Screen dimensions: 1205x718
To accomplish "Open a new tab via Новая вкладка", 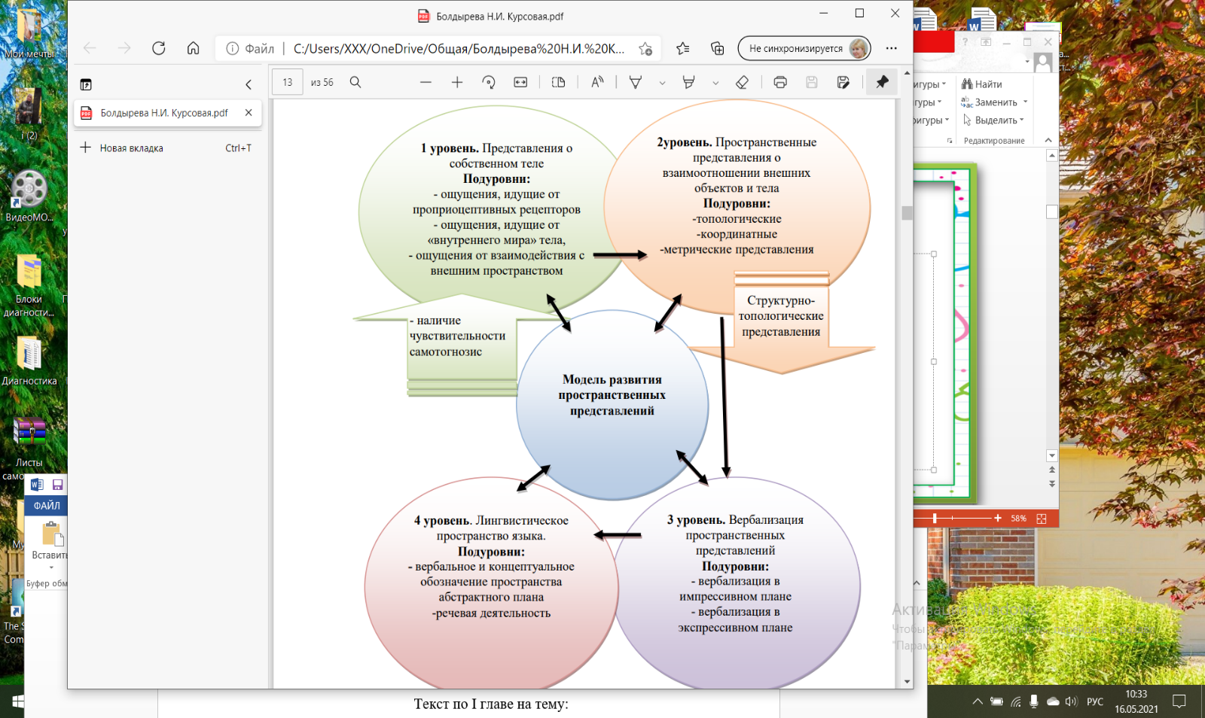I will coord(167,148).
